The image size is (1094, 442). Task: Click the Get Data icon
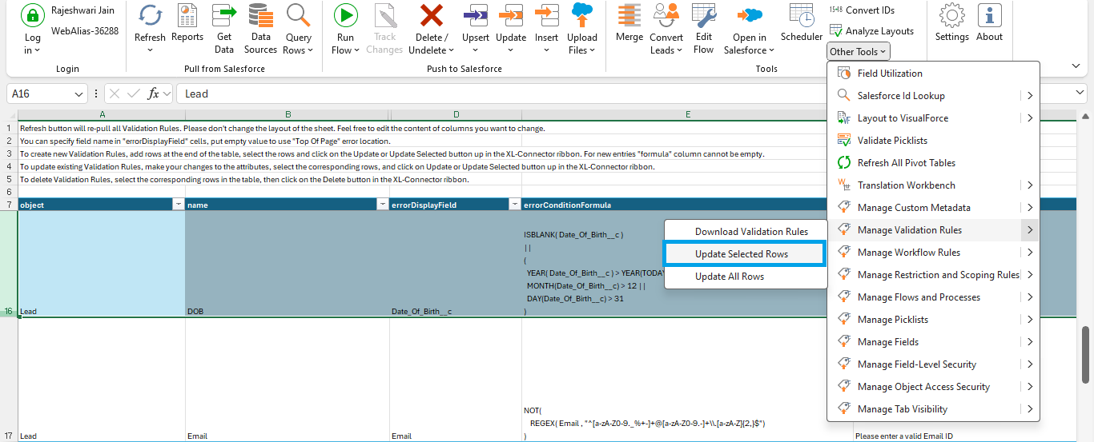[x=224, y=16]
